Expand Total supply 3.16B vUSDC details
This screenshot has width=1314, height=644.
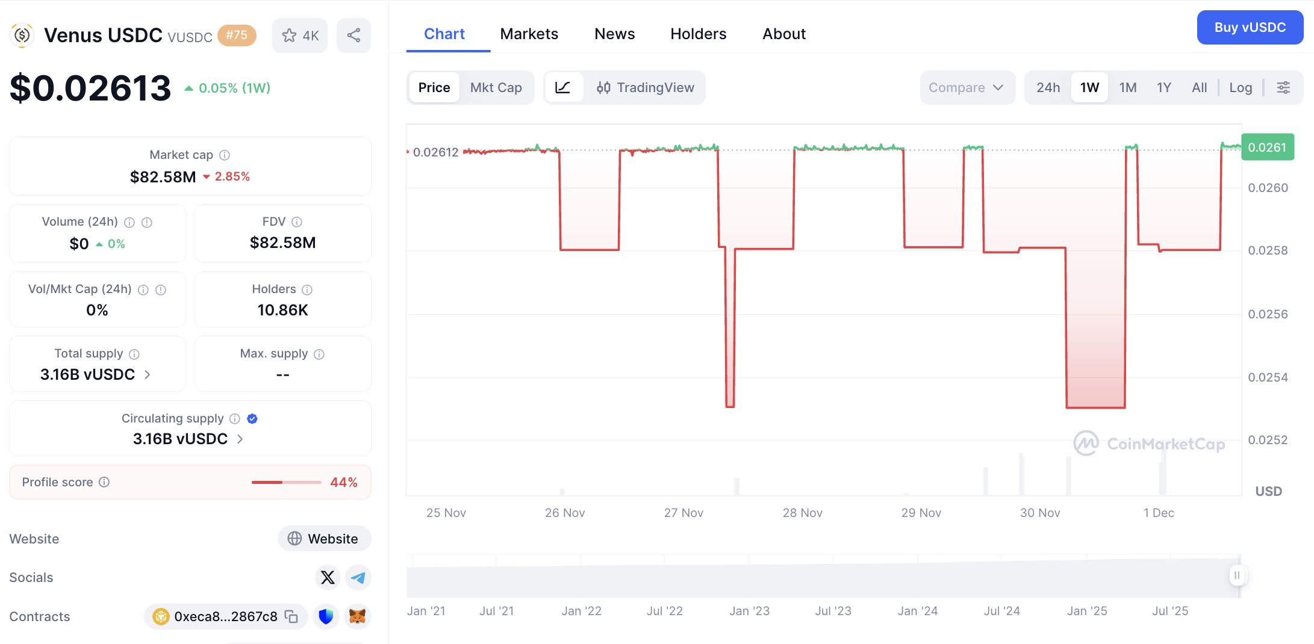click(x=148, y=374)
